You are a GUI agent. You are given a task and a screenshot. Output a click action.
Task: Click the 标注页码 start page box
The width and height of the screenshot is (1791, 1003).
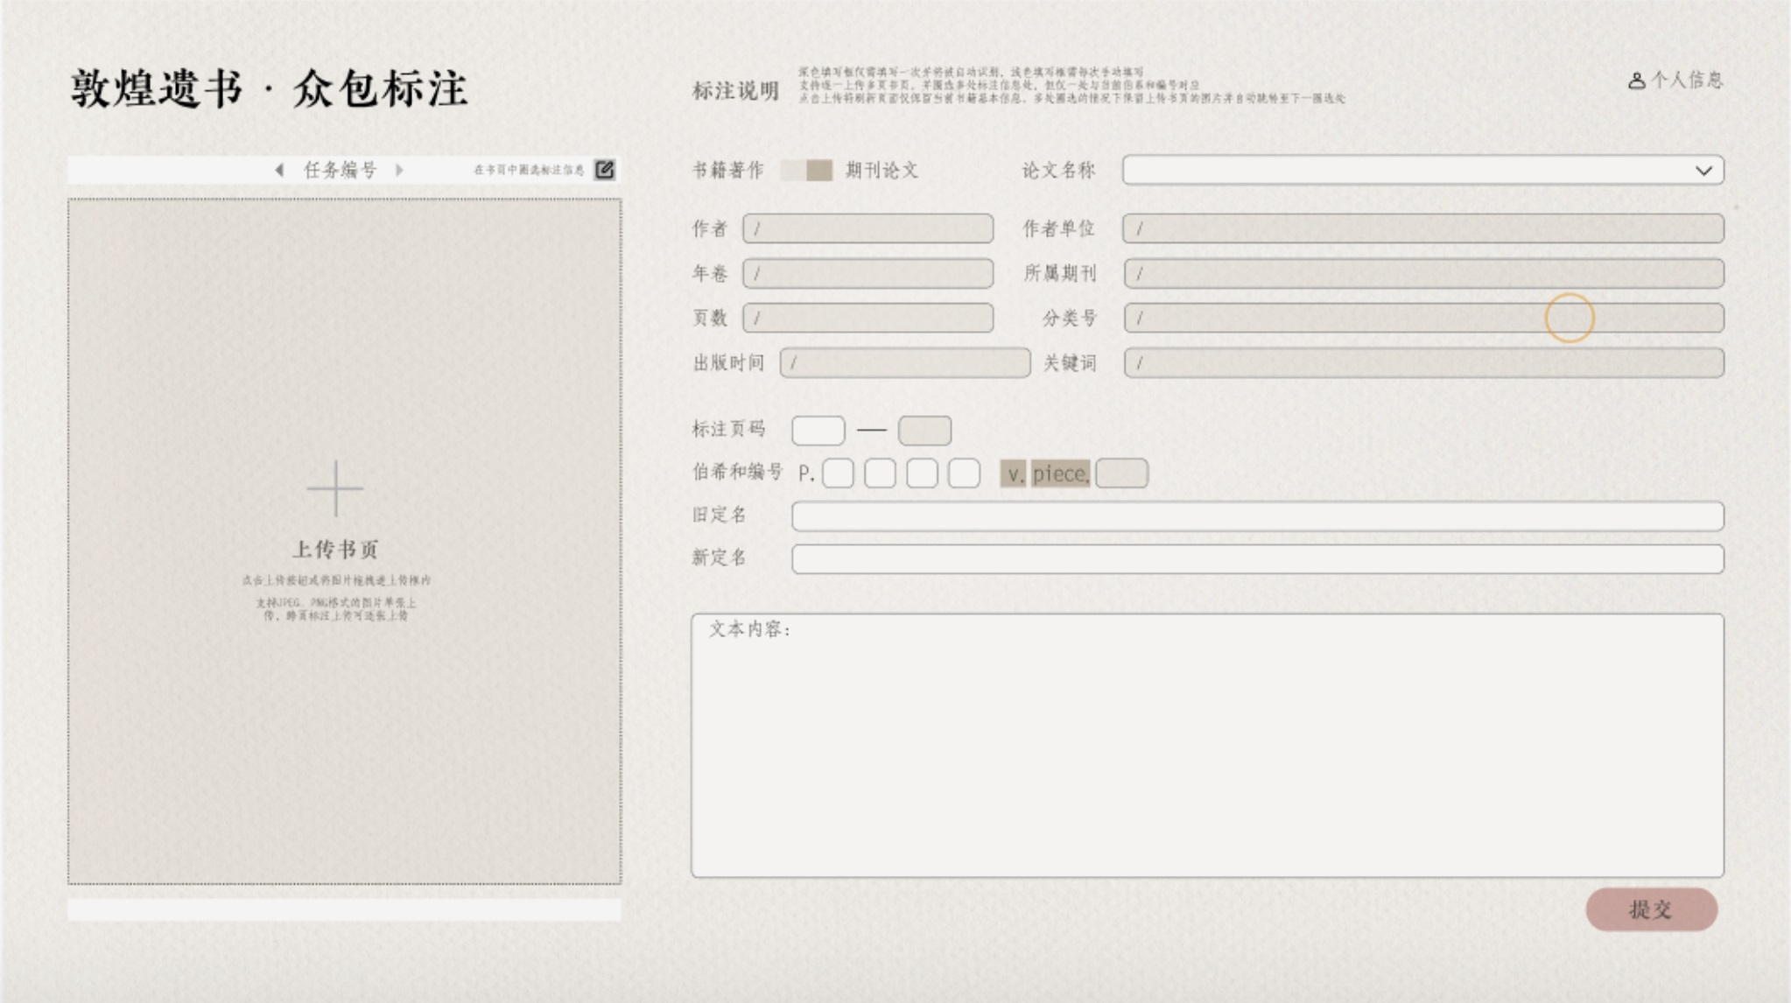click(x=818, y=430)
